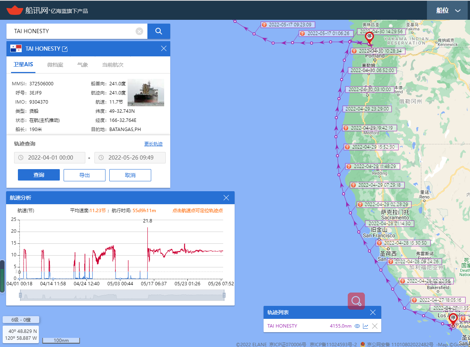Click the 2022-04-30 14:29:56 track label
470x347 pixels.
point(381,31)
